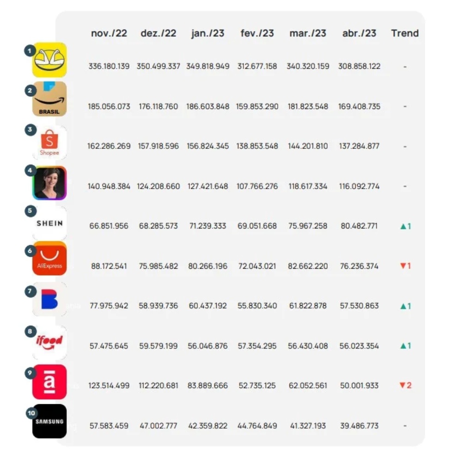The height and width of the screenshot is (455, 451).
Task: Click the rank 10 badge on Samsung
Action: click(x=31, y=413)
